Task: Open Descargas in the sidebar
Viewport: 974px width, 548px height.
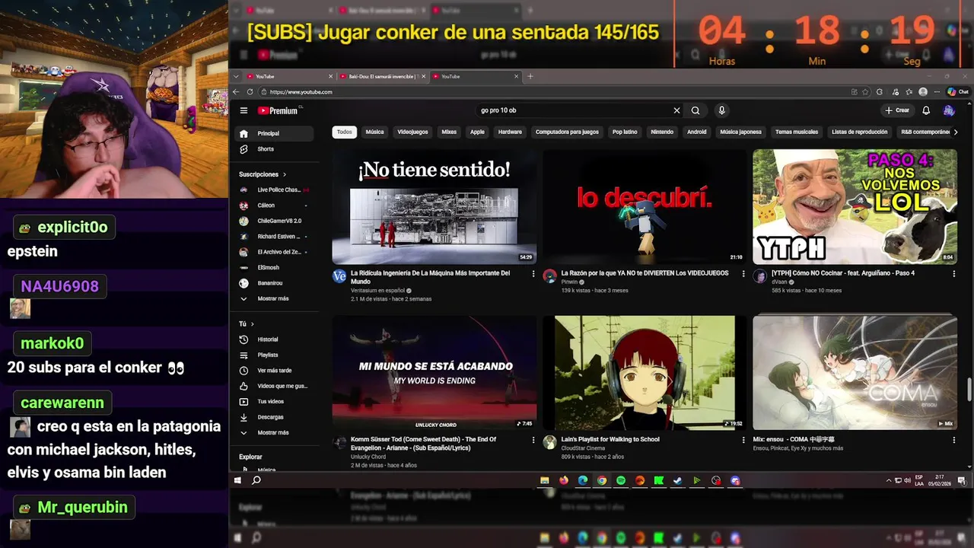Action: coord(273,417)
